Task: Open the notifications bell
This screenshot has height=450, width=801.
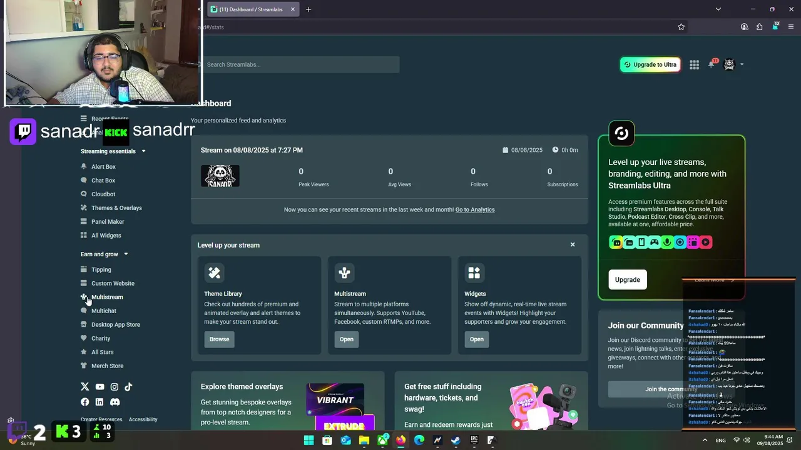Action: pyautogui.click(x=712, y=64)
